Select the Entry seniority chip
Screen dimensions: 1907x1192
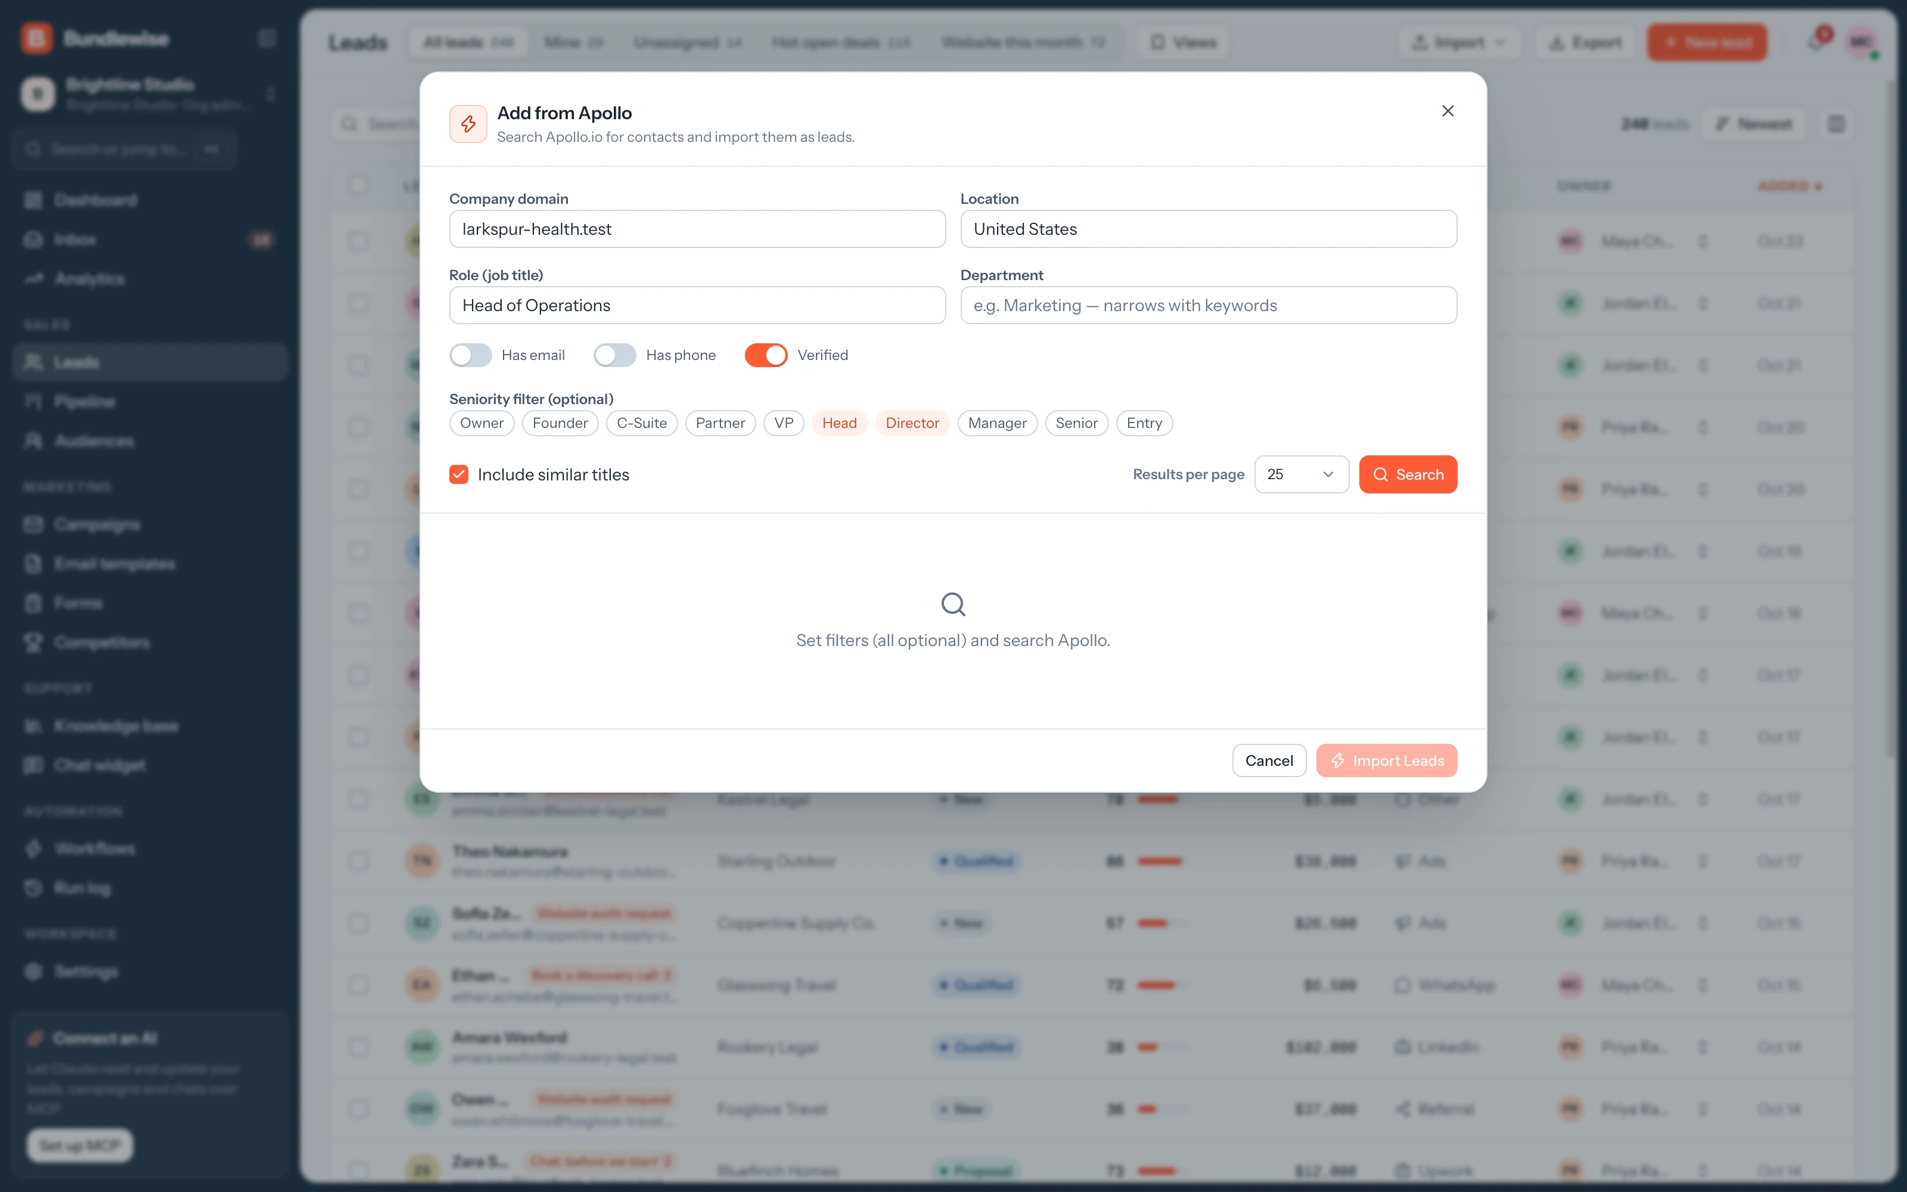pyautogui.click(x=1144, y=423)
